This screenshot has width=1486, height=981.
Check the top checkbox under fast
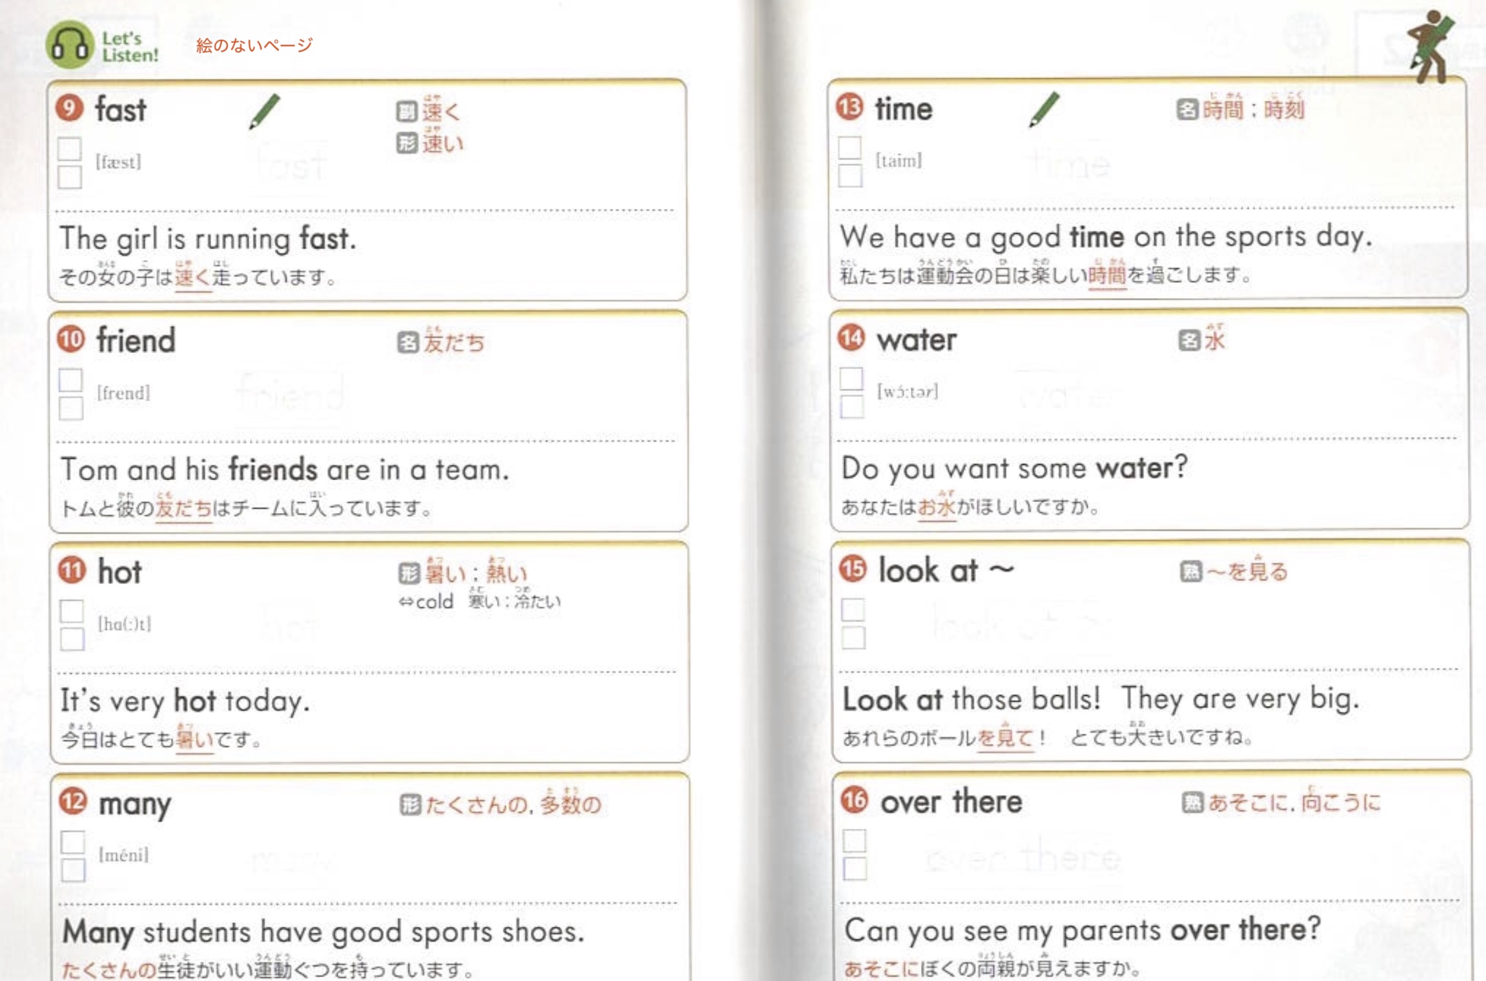pos(70,149)
